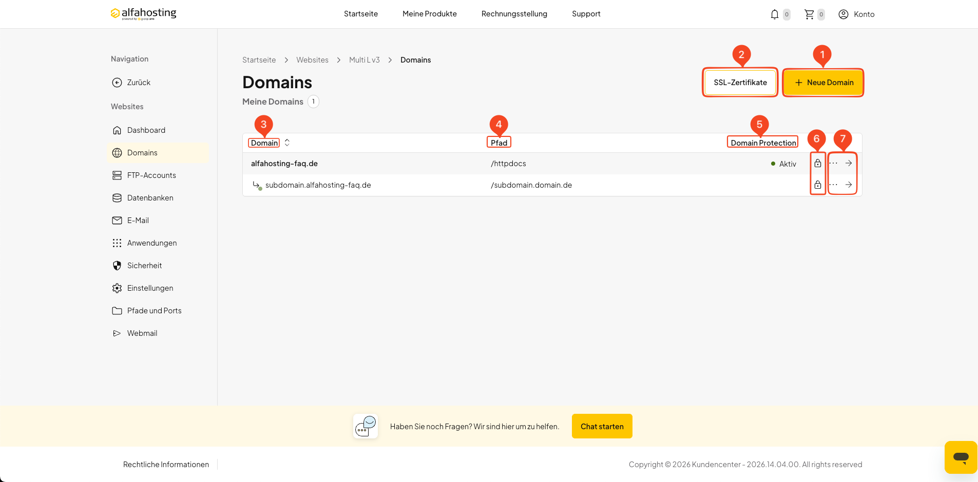Click the lock icon for subdomain.alfahosting-faq.de

818,185
